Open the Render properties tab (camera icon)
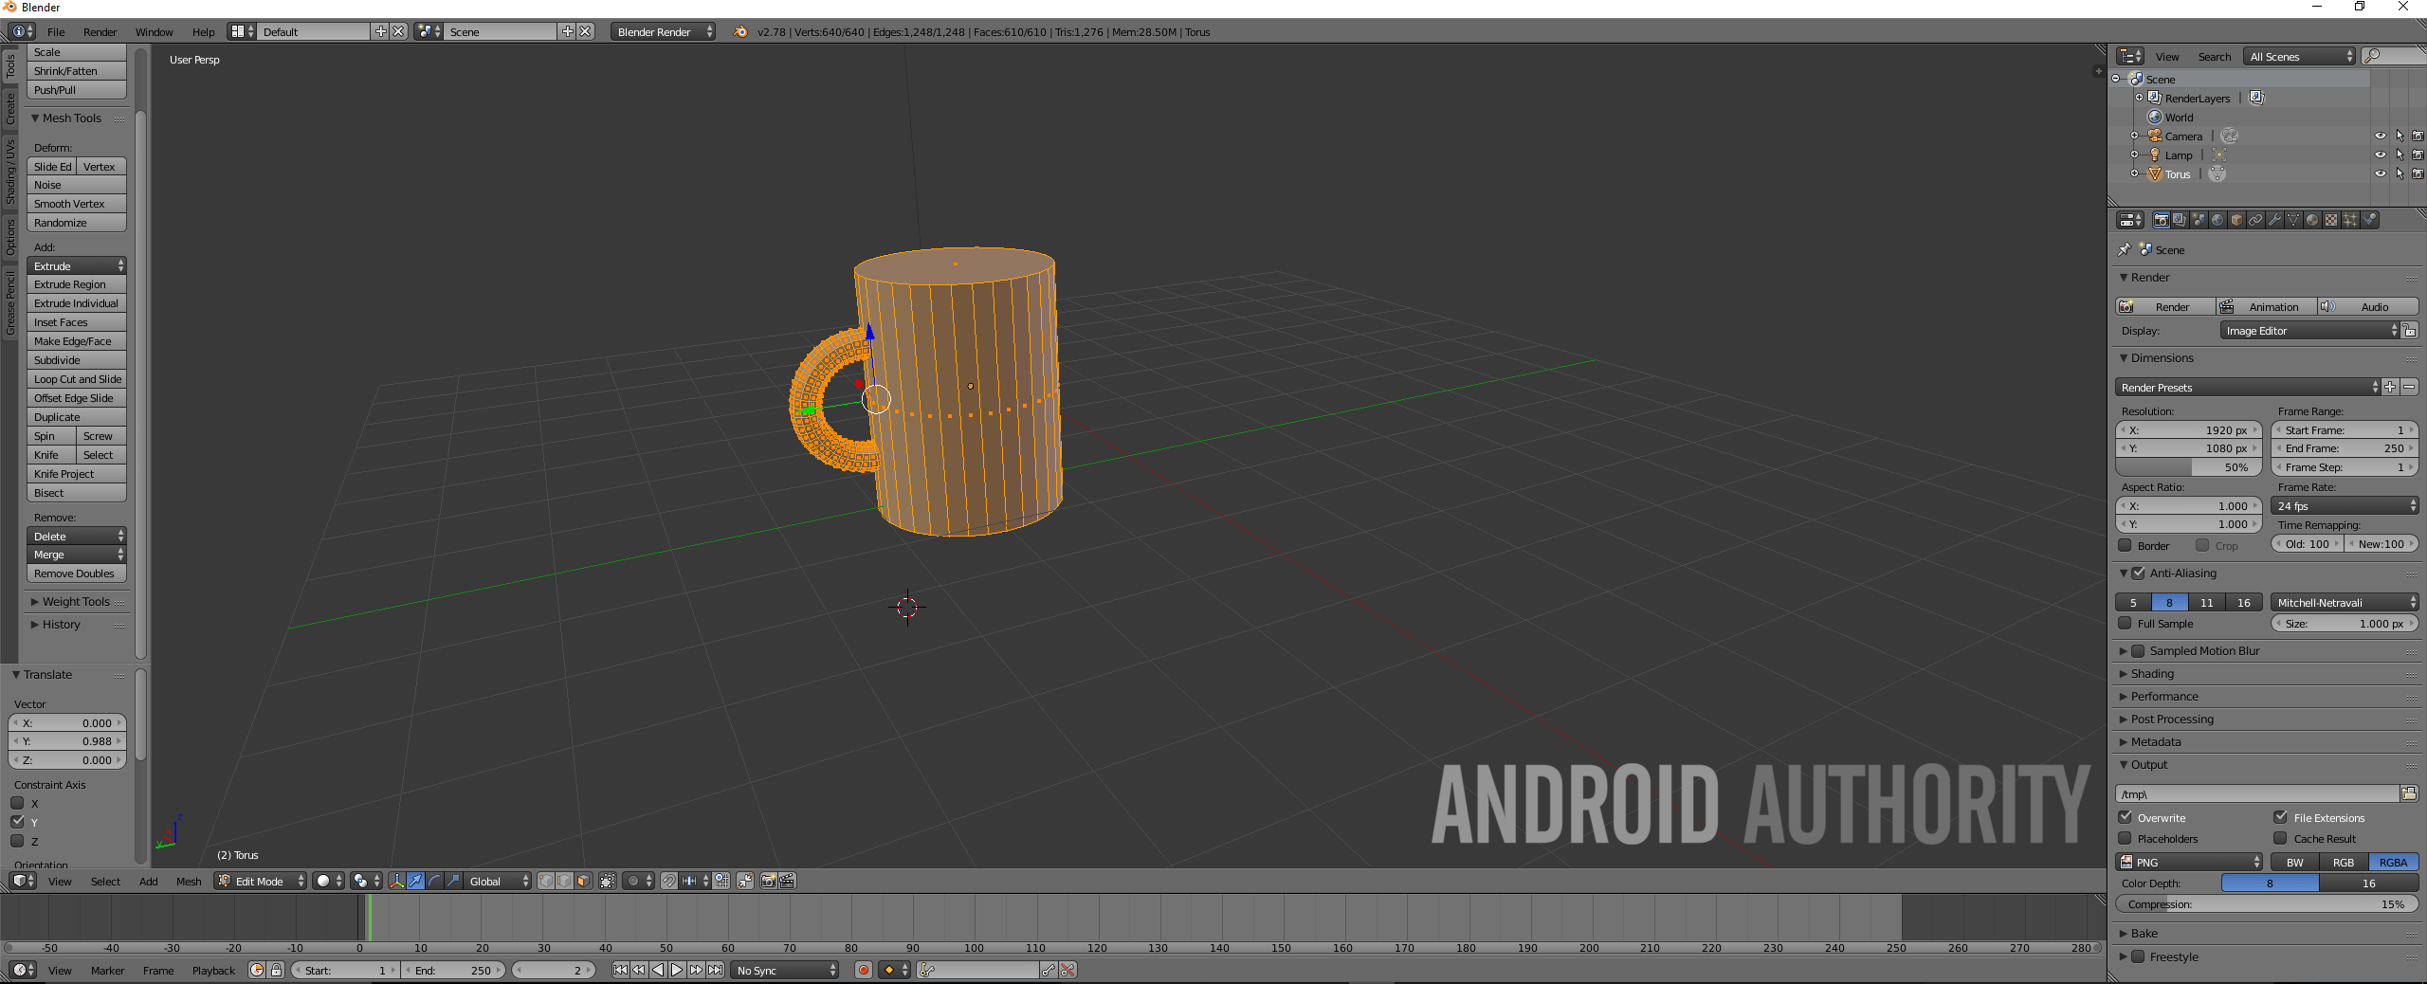The width and height of the screenshot is (2427, 984). [x=2162, y=219]
